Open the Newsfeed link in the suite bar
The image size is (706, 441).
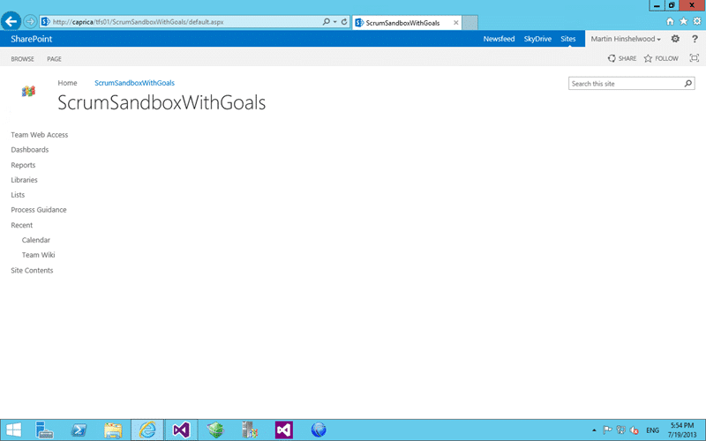tap(499, 39)
